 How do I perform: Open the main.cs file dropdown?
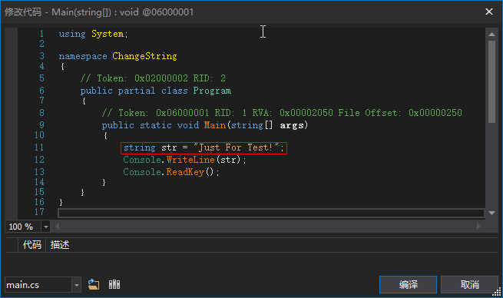(x=76, y=285)
